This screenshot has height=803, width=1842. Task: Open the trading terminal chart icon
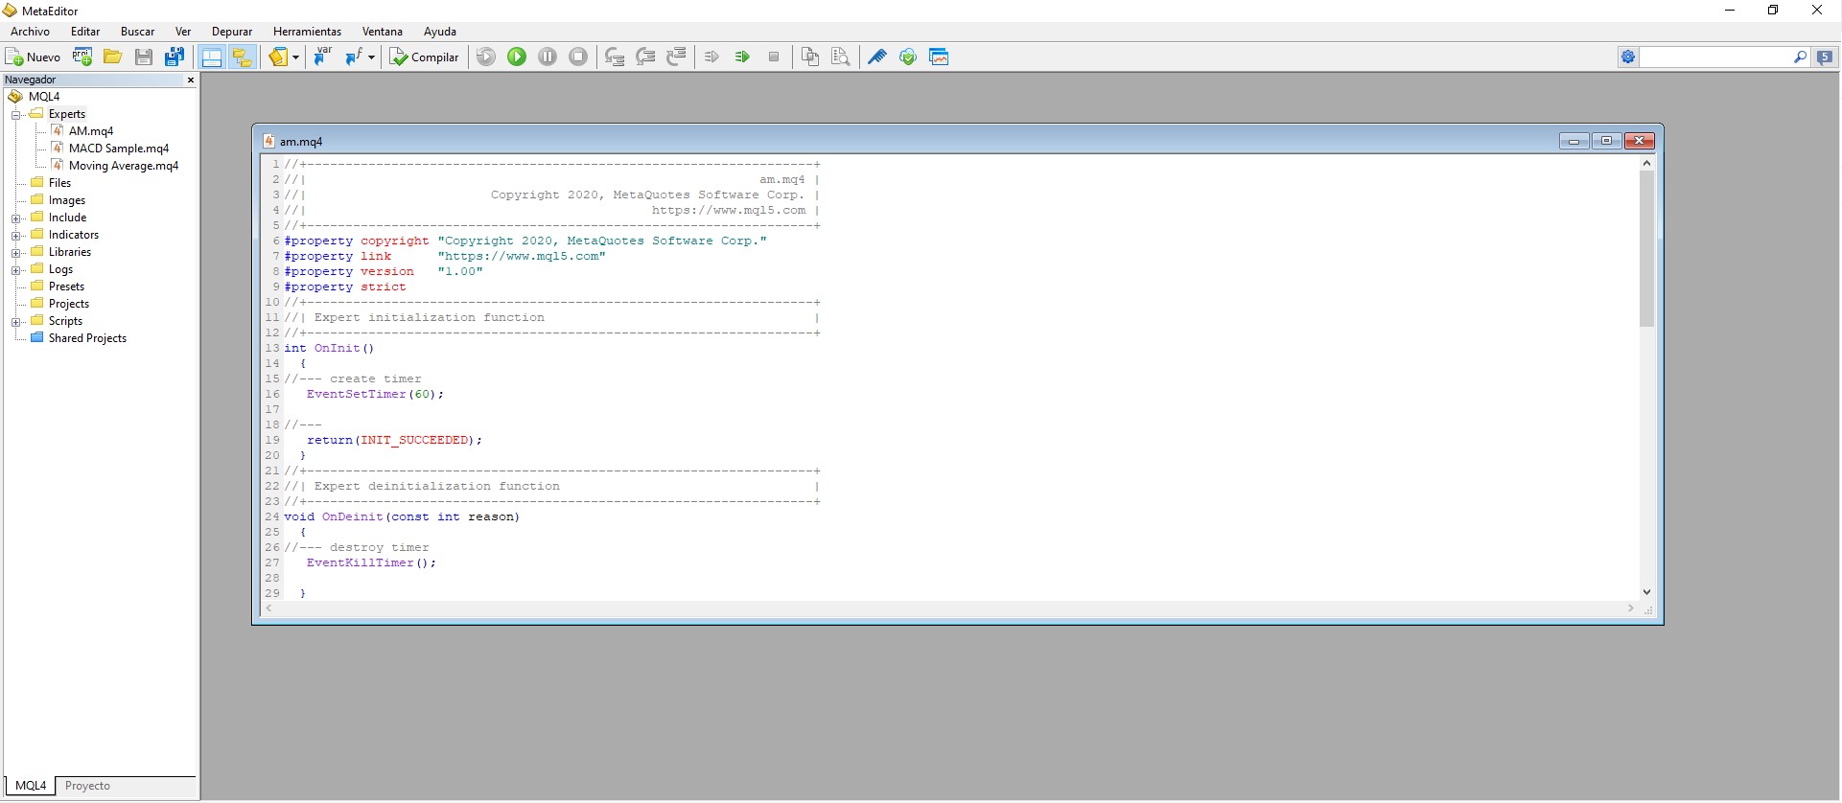939,57
